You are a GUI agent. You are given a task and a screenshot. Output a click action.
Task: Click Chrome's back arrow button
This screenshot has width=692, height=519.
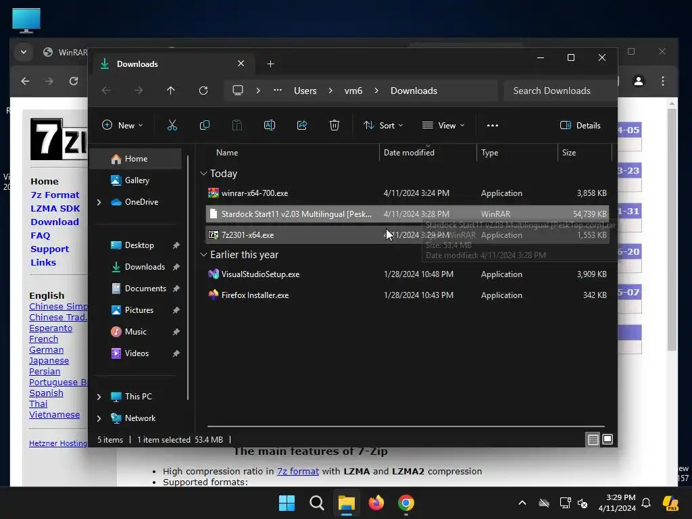(x=25, y=81)
